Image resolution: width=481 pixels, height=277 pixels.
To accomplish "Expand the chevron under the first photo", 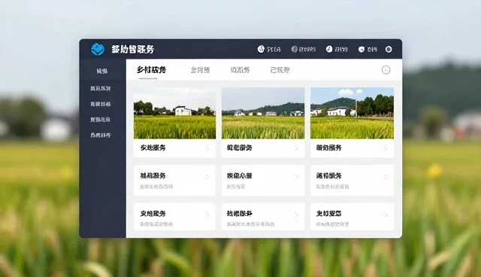I will pyautogui.click(x=207, y=148).
